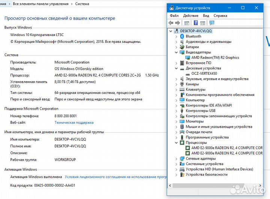Click the scan for hardware changes monitor icon
The width and height of the screenshot is (270, 199).
click(212, 23)
